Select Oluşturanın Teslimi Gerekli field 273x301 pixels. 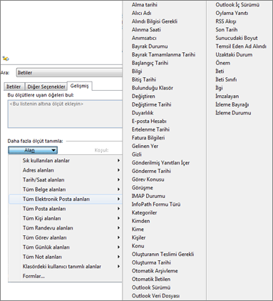click(163, 255)
